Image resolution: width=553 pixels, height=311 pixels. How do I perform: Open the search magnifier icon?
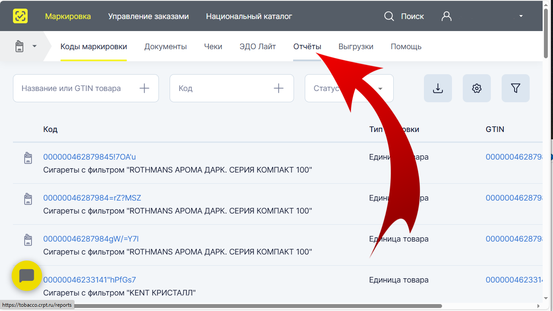(389, 16)
